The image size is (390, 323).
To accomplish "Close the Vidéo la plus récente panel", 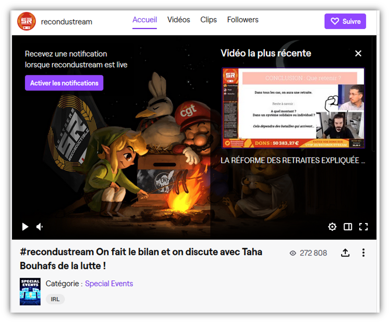I will click(358, 53).
